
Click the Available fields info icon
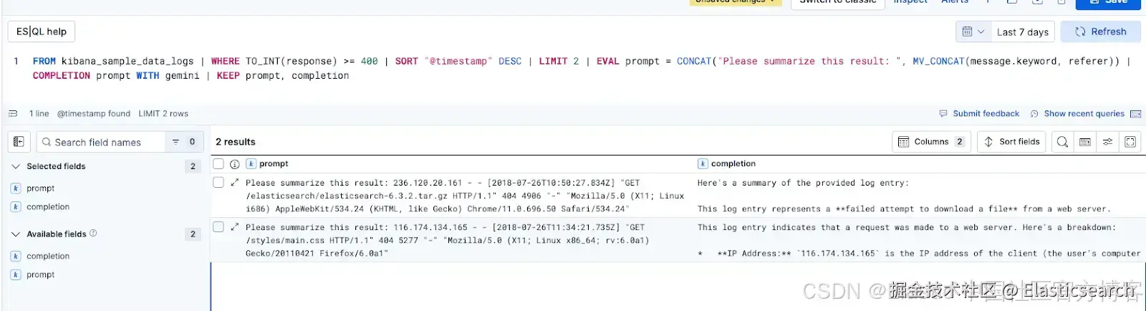point(93,234)
